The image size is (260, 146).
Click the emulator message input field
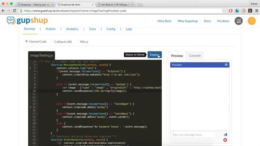(x=194, y=135)
